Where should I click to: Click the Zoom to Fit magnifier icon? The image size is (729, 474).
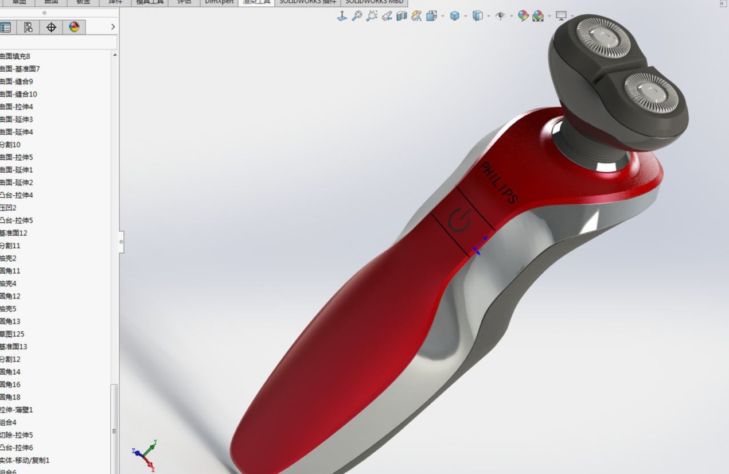click(x=357, y=16)
